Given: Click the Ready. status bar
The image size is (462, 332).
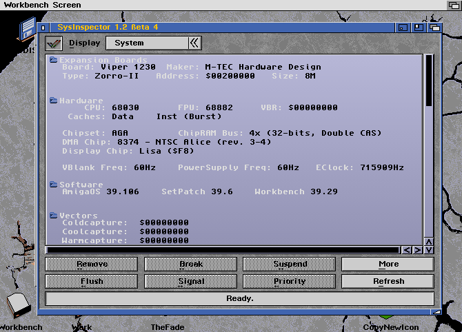Looking at the screenshot, I should pyautogui.click(x=239, y=298).
